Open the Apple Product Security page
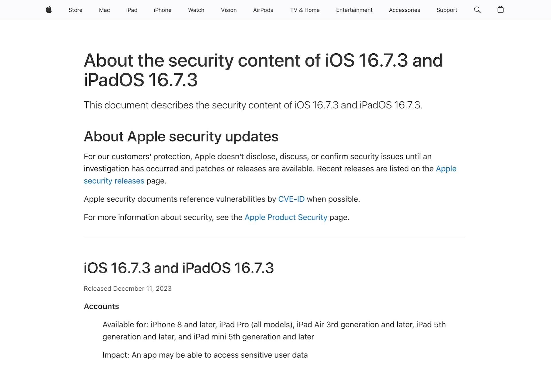Viewport: 551px width, 367px height. [286, 217]
